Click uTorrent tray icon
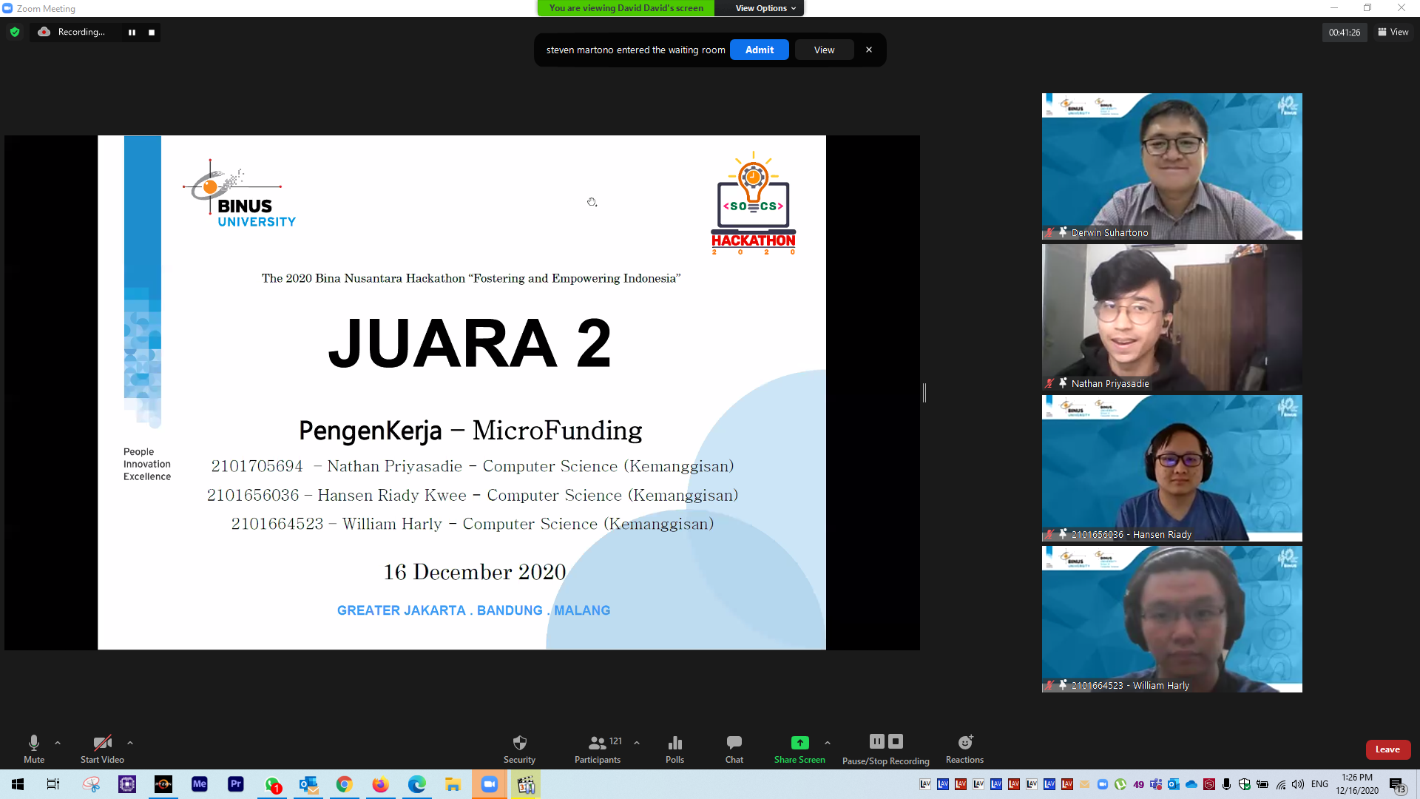Image resolution: width=1420 pixels, height=799 pixels. [1120, 784]
